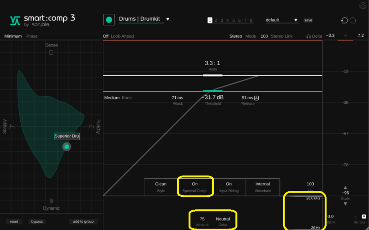Toggle Input Riding on or off

point(229,187)
